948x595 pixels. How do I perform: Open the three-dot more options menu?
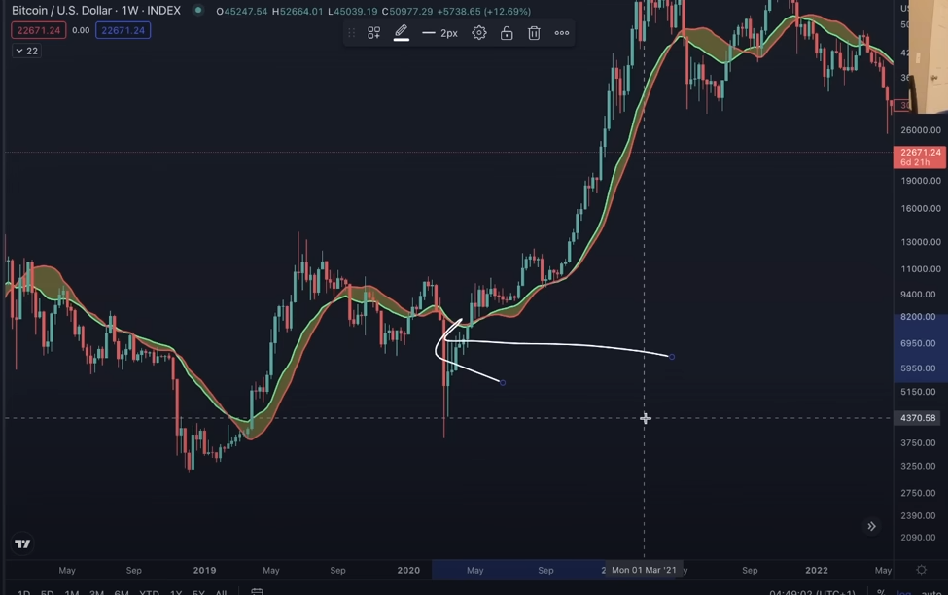tap(562, 33)
